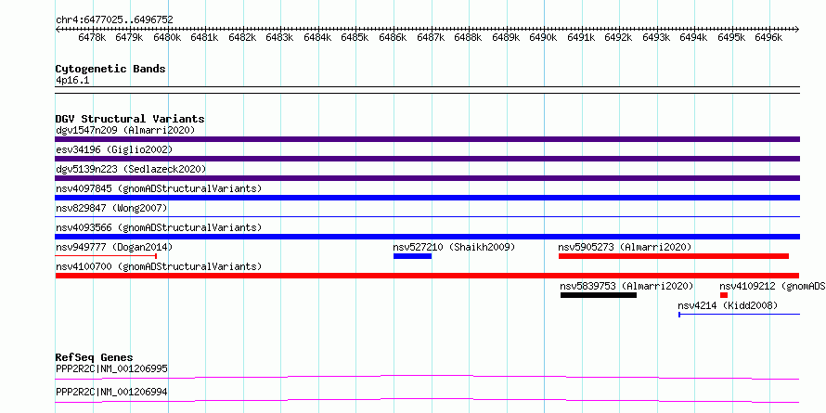Screen dimensions: 826x413
Task: Select the DGV Structural Variants heading
Action: tap(130, 119)
